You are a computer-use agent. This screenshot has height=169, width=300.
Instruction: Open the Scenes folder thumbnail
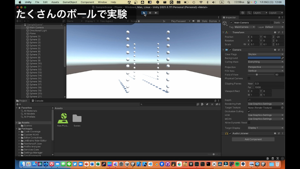(77, 120)
